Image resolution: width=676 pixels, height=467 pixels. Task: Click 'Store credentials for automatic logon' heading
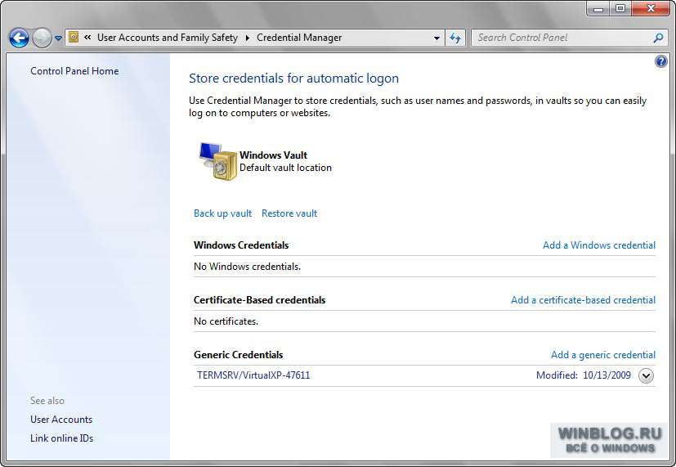[293, 78]
